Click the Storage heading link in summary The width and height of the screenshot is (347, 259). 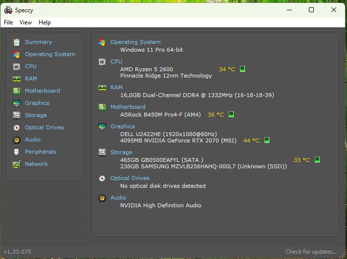pos(121,152)
